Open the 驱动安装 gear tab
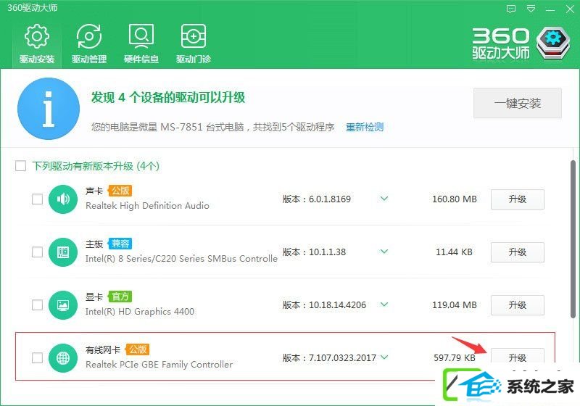Image resolution: width=580 pixels, height=406 pixels. click(x=37, y=43)
